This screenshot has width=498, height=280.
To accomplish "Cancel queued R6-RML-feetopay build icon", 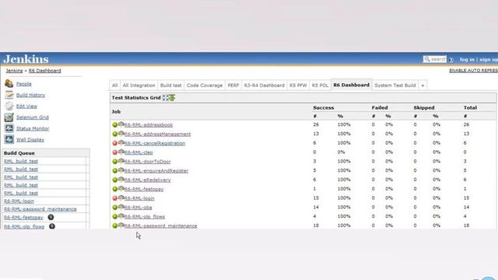I will [x=51, y=217].
